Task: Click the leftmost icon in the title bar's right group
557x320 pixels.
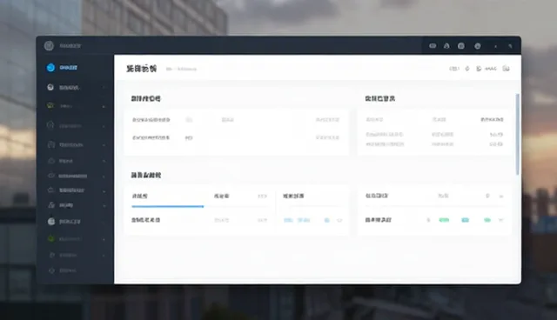Action: (x=433, y=46)
